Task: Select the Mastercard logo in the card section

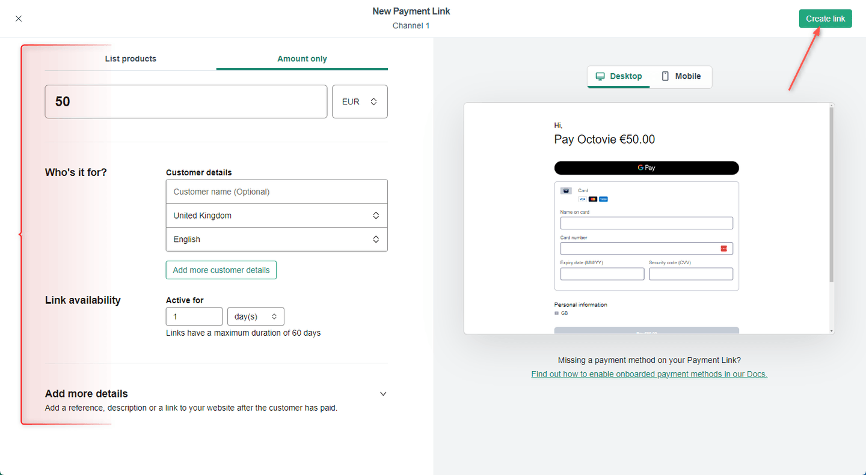Action: click(593, 199)
